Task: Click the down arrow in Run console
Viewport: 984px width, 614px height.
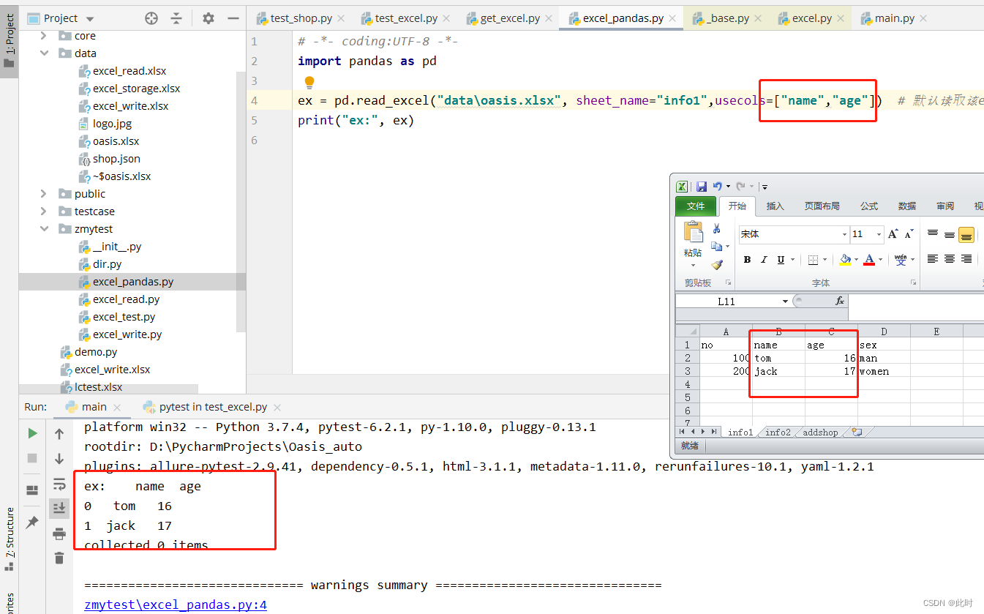Action: [x=59, y=459]
